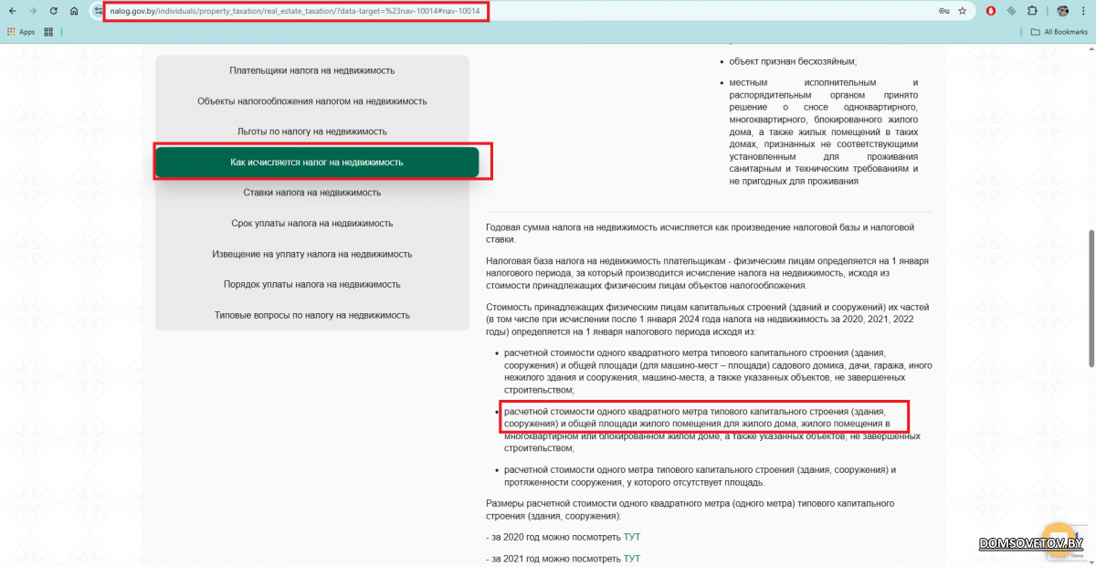Open 'Льготы по налогу на недвижимость' section
Image resolution: width=1096 pixels, height=567 pixels.
(311, 131)
